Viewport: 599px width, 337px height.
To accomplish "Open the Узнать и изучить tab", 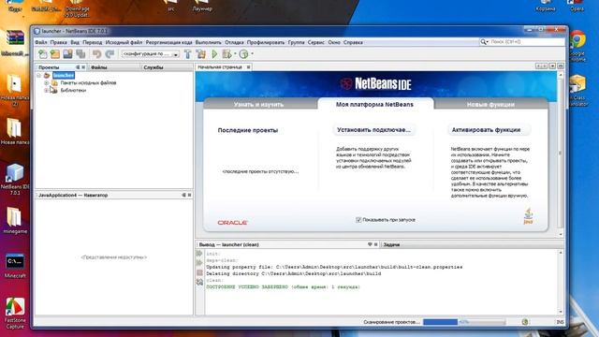I will (258, 105).
